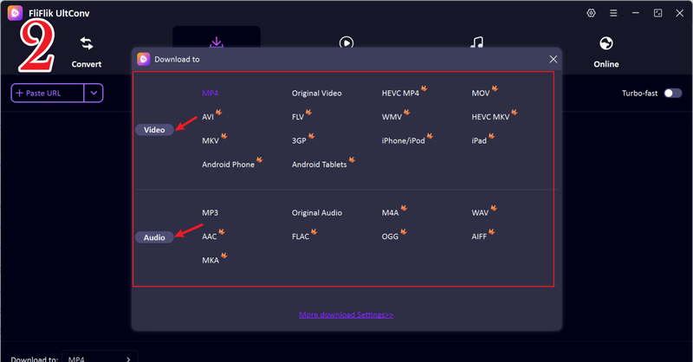Screen dimensions: 693x362
Task: Open More download Settings link
Action: point(346,315)
